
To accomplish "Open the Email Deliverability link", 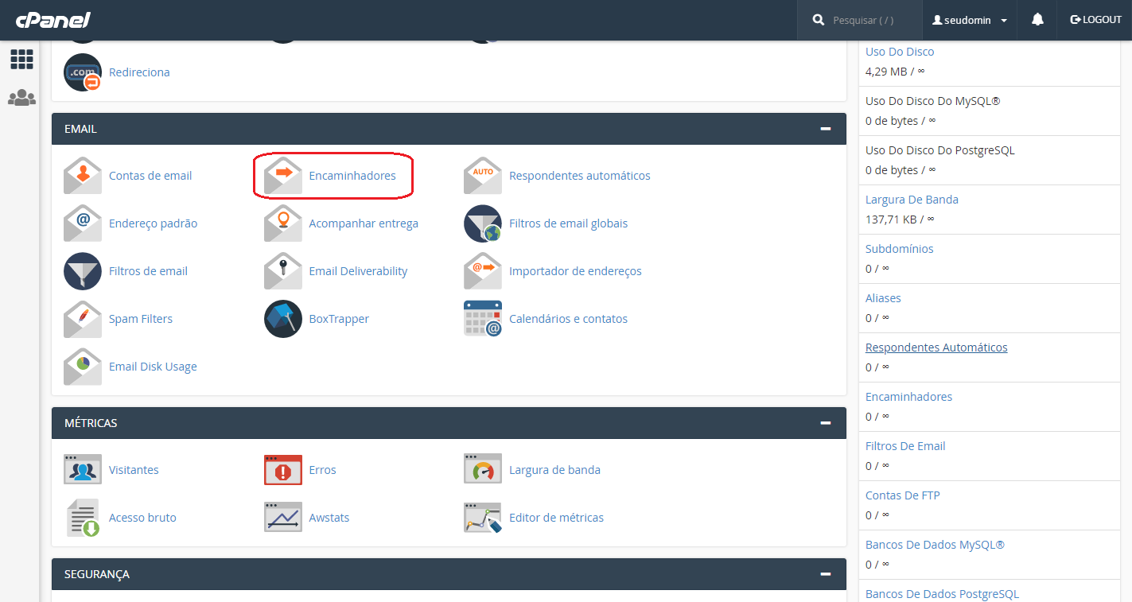I will 358,271.
